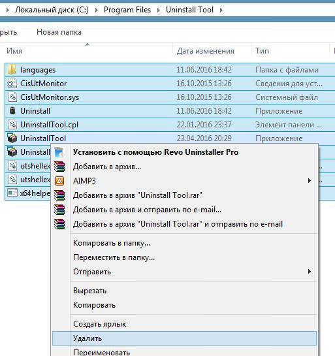
Task: Click date '23.04.2016 20:29' cell
Action: [x=204, y=138]
